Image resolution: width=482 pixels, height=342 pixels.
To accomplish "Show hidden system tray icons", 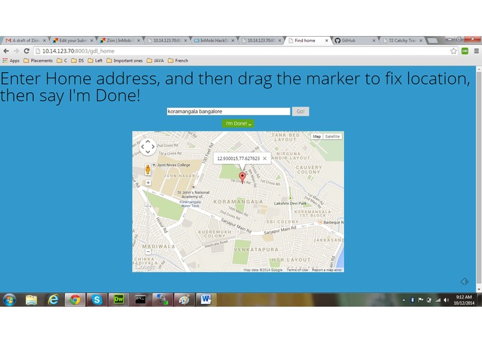I will point(404,300).
